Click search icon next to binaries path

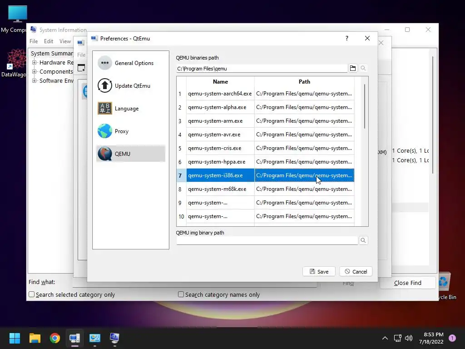[363, 69]
